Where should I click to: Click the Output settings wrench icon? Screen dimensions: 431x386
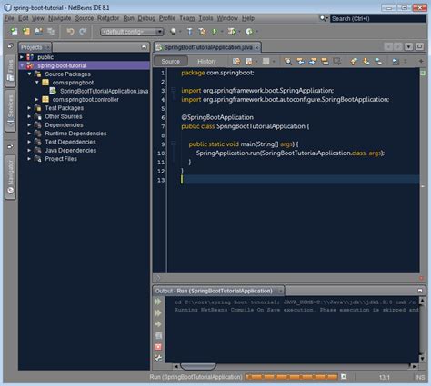click(158, 358)
